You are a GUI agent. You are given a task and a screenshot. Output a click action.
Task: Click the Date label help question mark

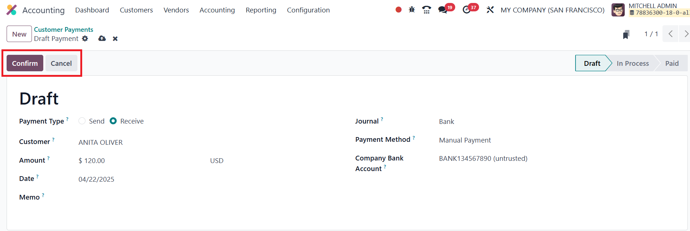37,177
